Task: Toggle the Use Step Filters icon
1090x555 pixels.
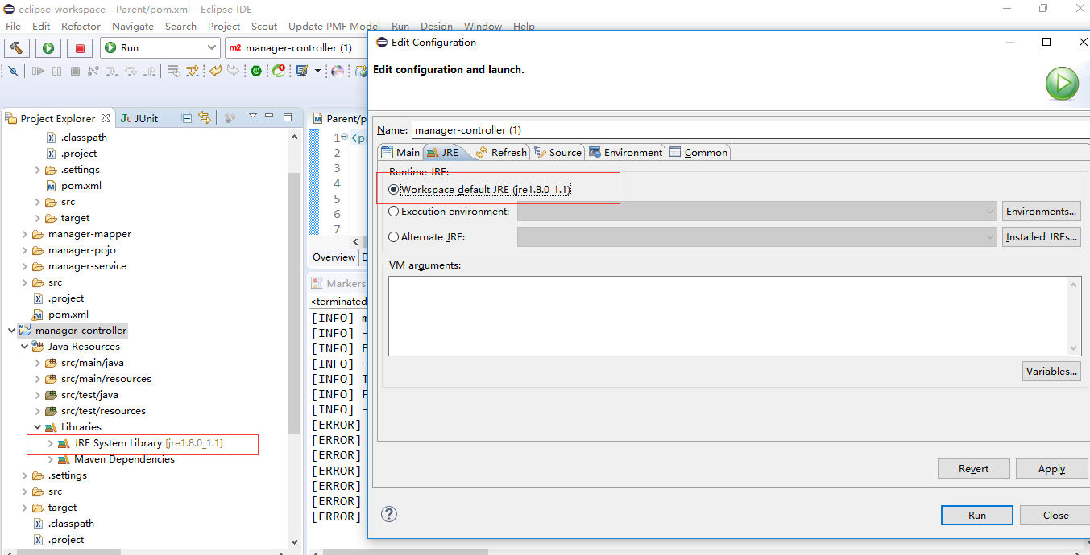Action: tap(193, 71)
